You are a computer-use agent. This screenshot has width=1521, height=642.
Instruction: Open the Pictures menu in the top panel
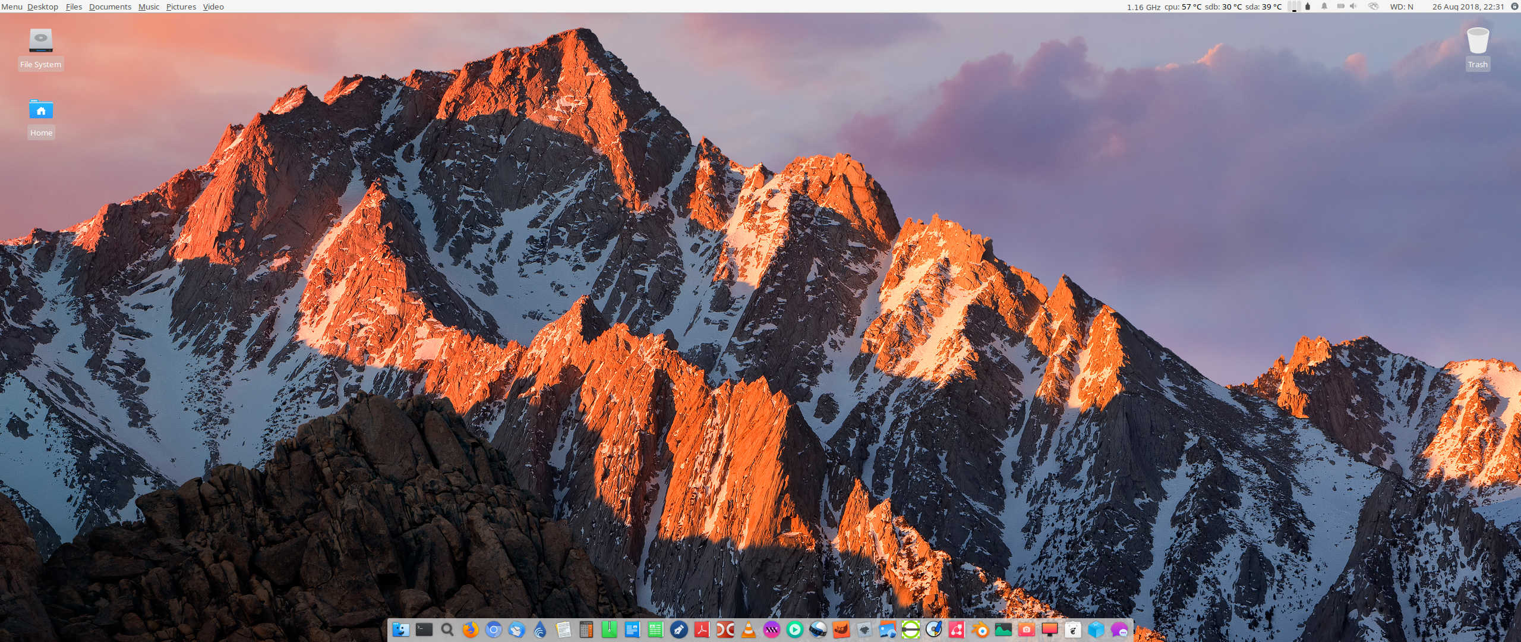pyautogui.click(x=181, y=7)
